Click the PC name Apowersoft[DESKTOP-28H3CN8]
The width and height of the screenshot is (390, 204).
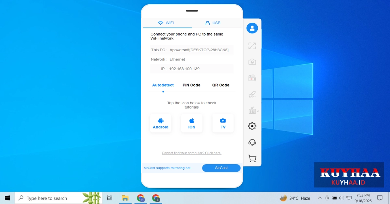199,50
